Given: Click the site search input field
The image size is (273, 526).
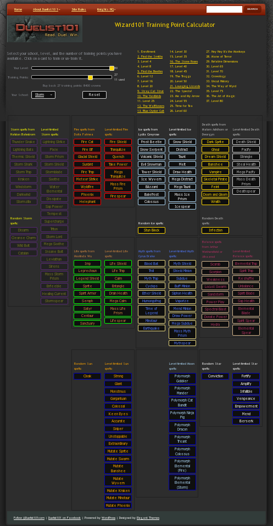Looking at the screenshot, I should coord(224,9).
